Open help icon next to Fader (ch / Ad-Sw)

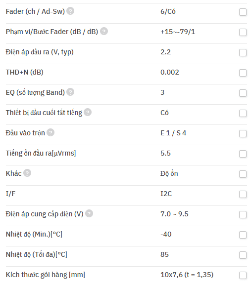click(70, 11)
